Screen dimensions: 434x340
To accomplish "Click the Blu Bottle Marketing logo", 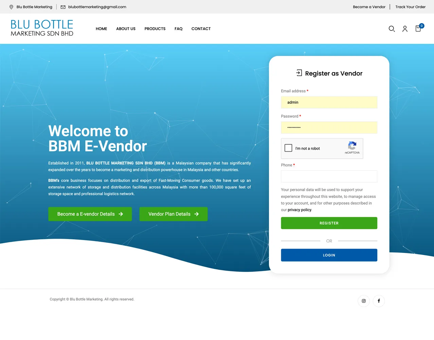I will [42, 28].
